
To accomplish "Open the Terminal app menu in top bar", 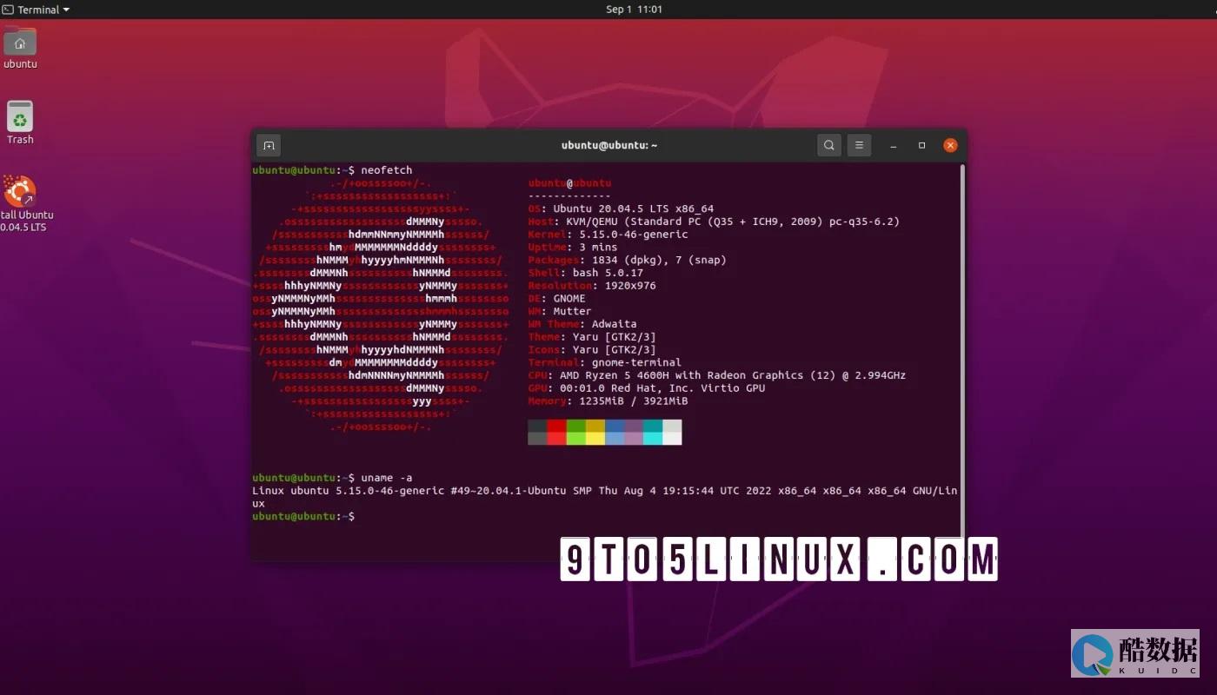I will 36,10.
